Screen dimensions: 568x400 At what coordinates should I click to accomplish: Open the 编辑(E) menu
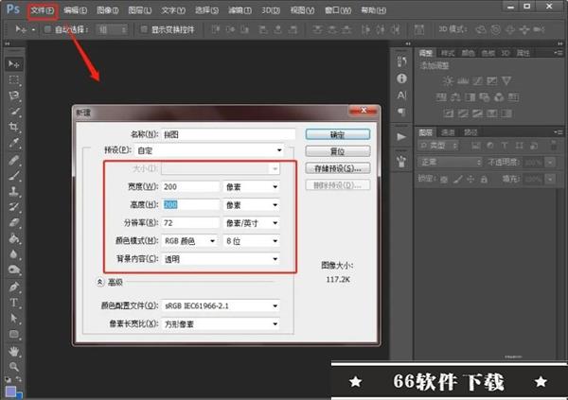pos(75,10)
